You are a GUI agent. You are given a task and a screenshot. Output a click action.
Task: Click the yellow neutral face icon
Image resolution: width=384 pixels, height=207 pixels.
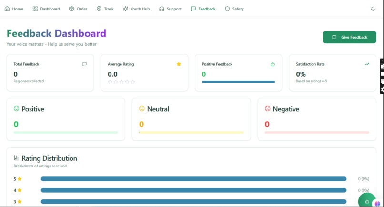[x=142, y=108]
